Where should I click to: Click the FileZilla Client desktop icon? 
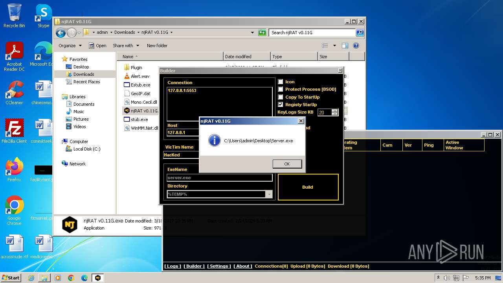14,131
